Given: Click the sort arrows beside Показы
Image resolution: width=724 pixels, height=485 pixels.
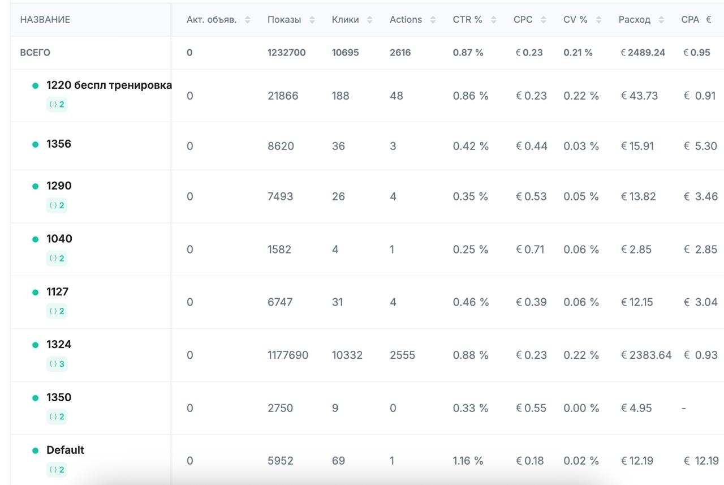Looking at the screenshot, I should pyautogui.click(x=312, y=20).
